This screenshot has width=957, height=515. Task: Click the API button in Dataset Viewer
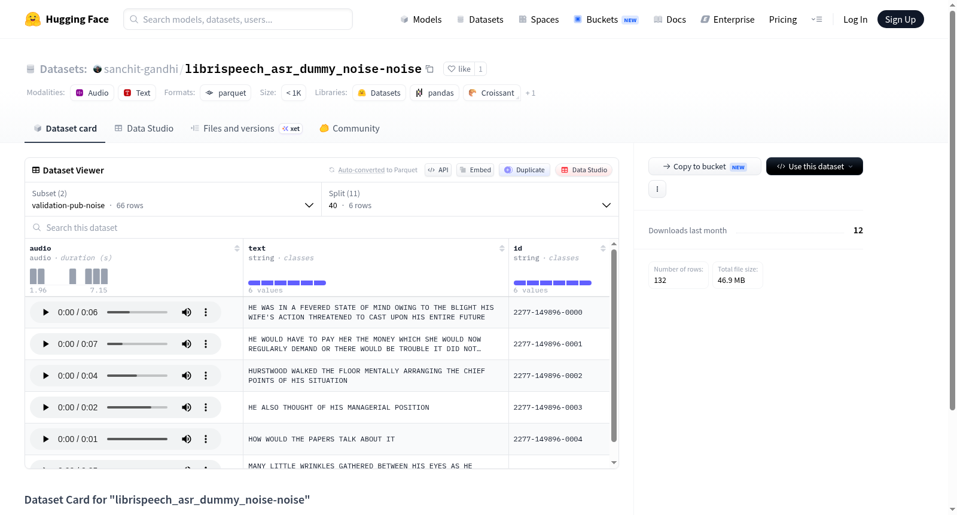438,170
